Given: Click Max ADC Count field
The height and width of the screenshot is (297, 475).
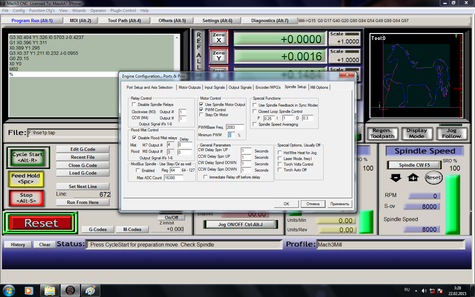Looking at the screenshot, I should 174,178.
